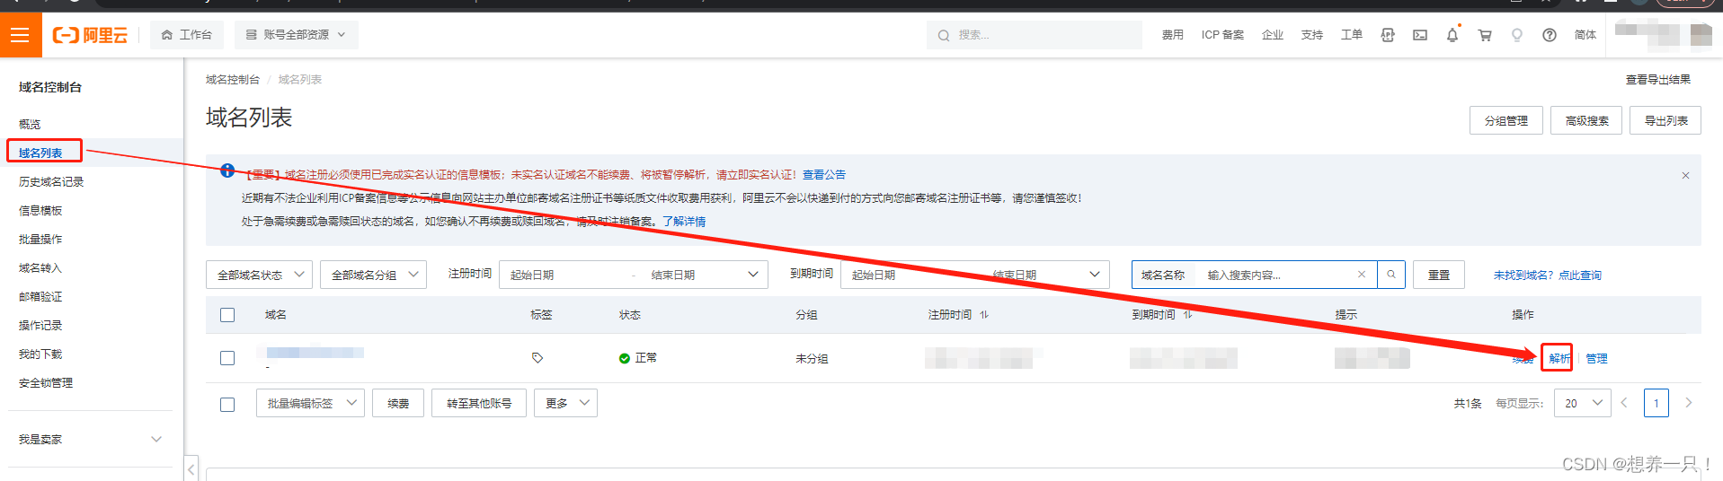The image size is (1723, 481).
Task: Open 历史域名记录 in the sidebar
Action: tap(51, 181)
